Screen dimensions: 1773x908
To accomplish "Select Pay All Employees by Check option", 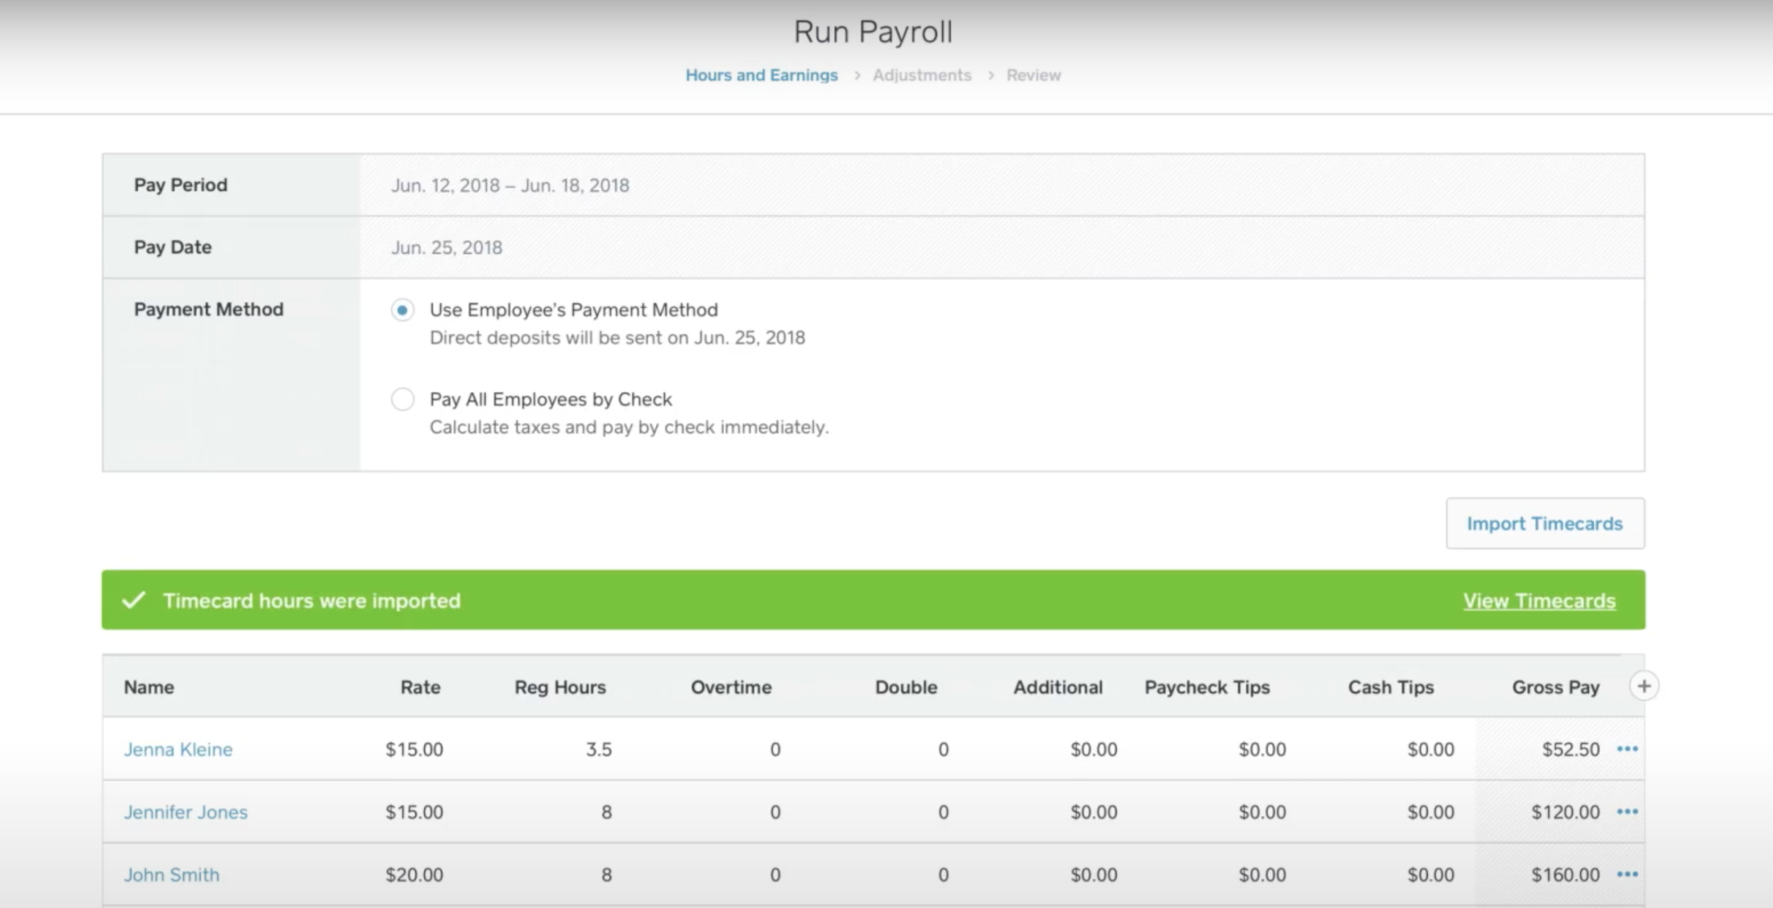I will (x=403, y=399).
